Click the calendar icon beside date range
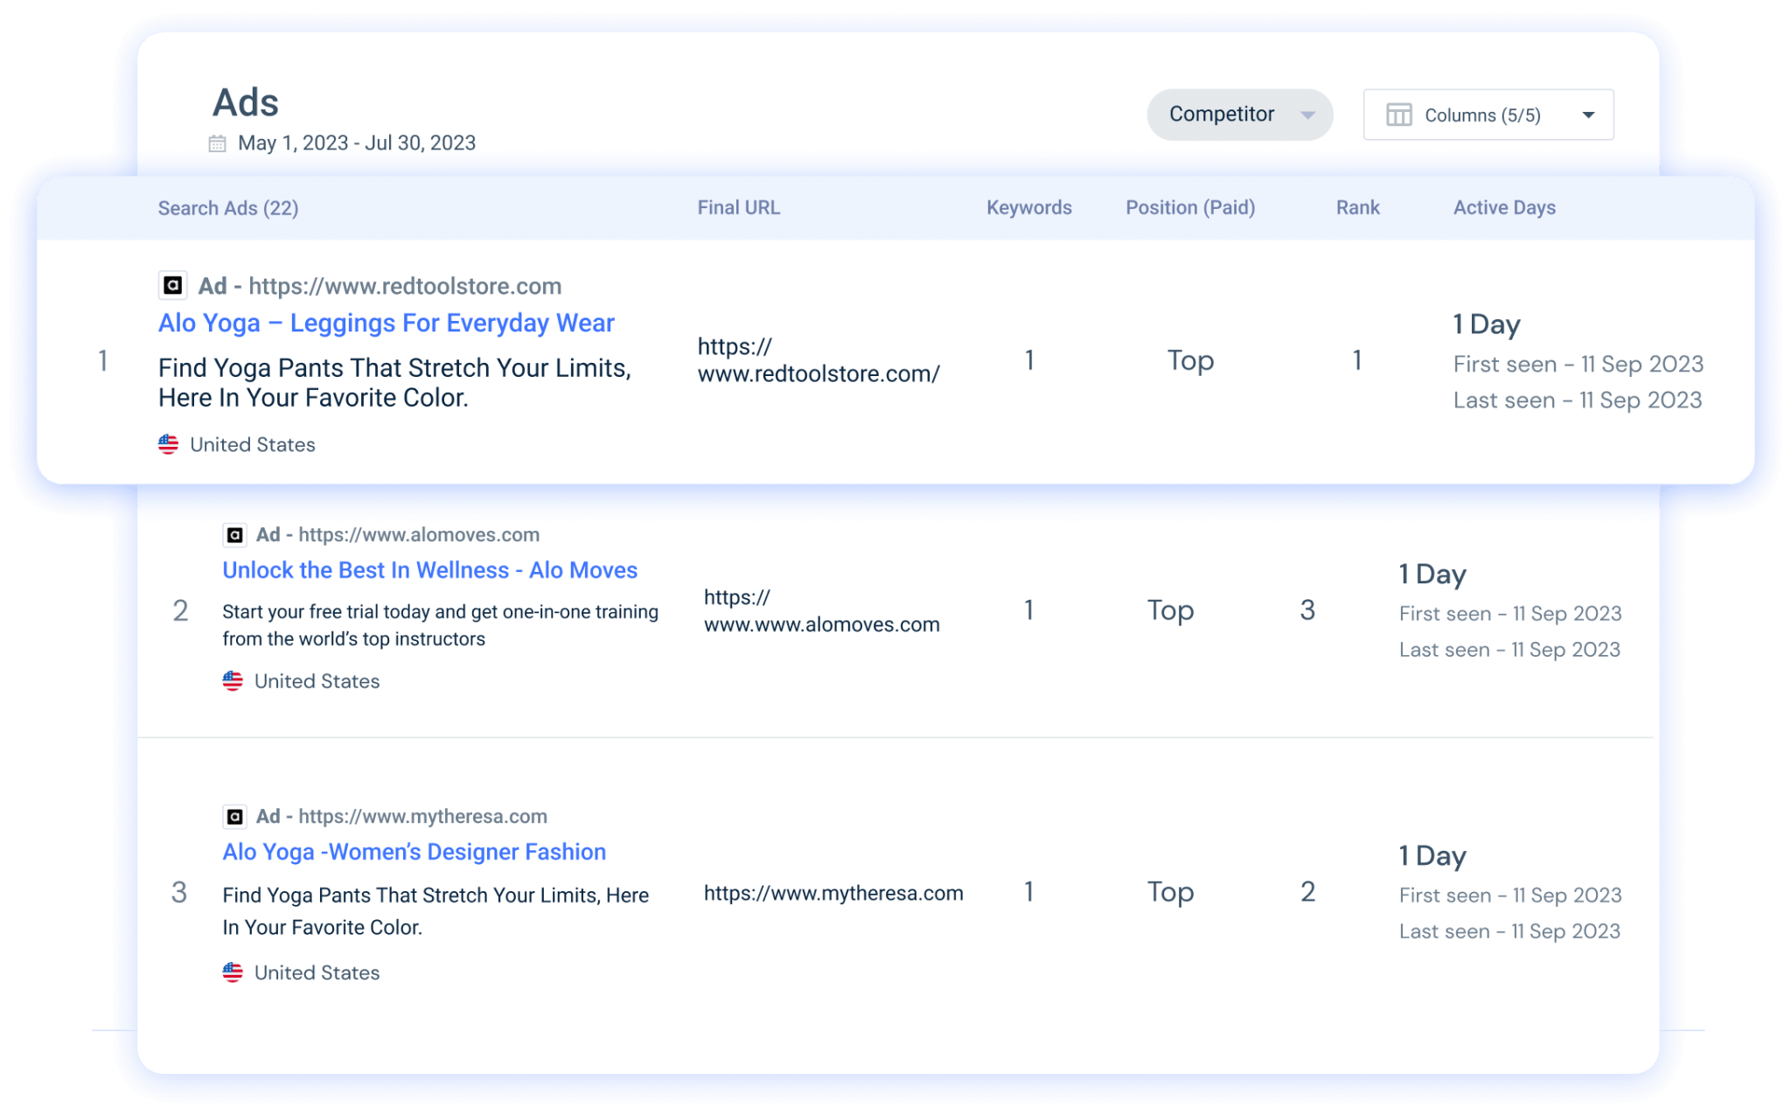This screenshot has height=1115, width=1791. (x=217, y=143)
